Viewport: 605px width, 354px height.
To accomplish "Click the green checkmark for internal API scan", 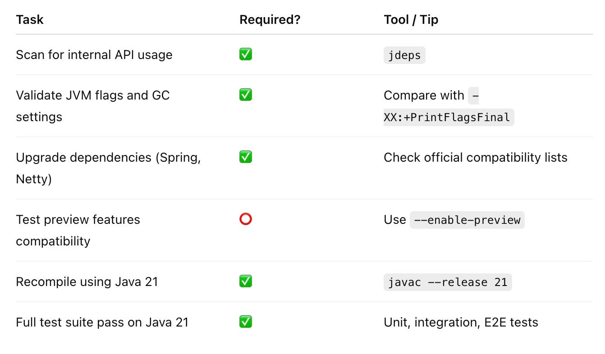I will (x=246, y=54).
